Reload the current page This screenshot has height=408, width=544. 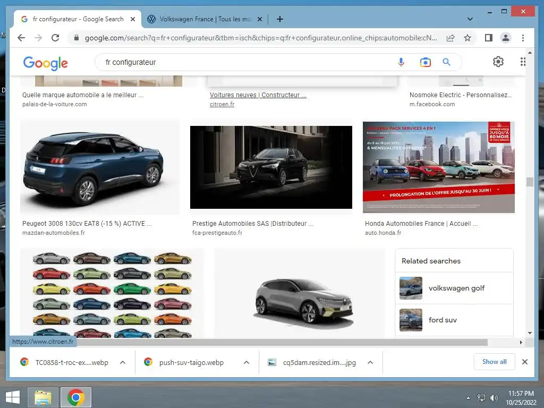click(55, 38)
